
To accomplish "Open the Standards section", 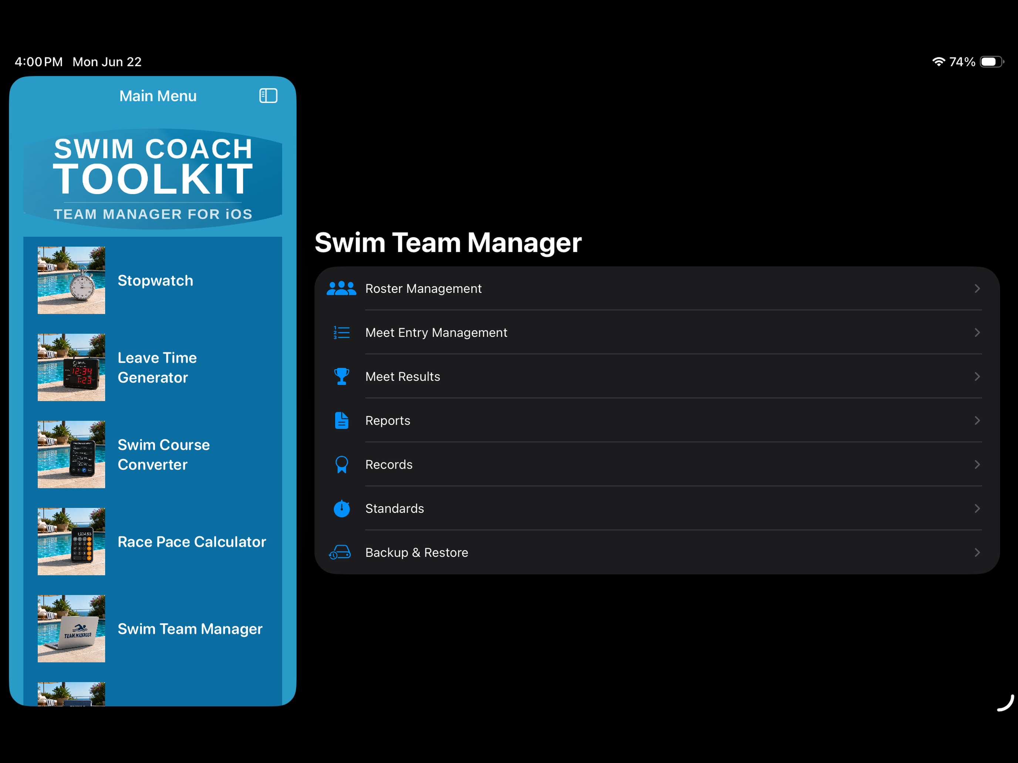I will click(x=657, y=509).
